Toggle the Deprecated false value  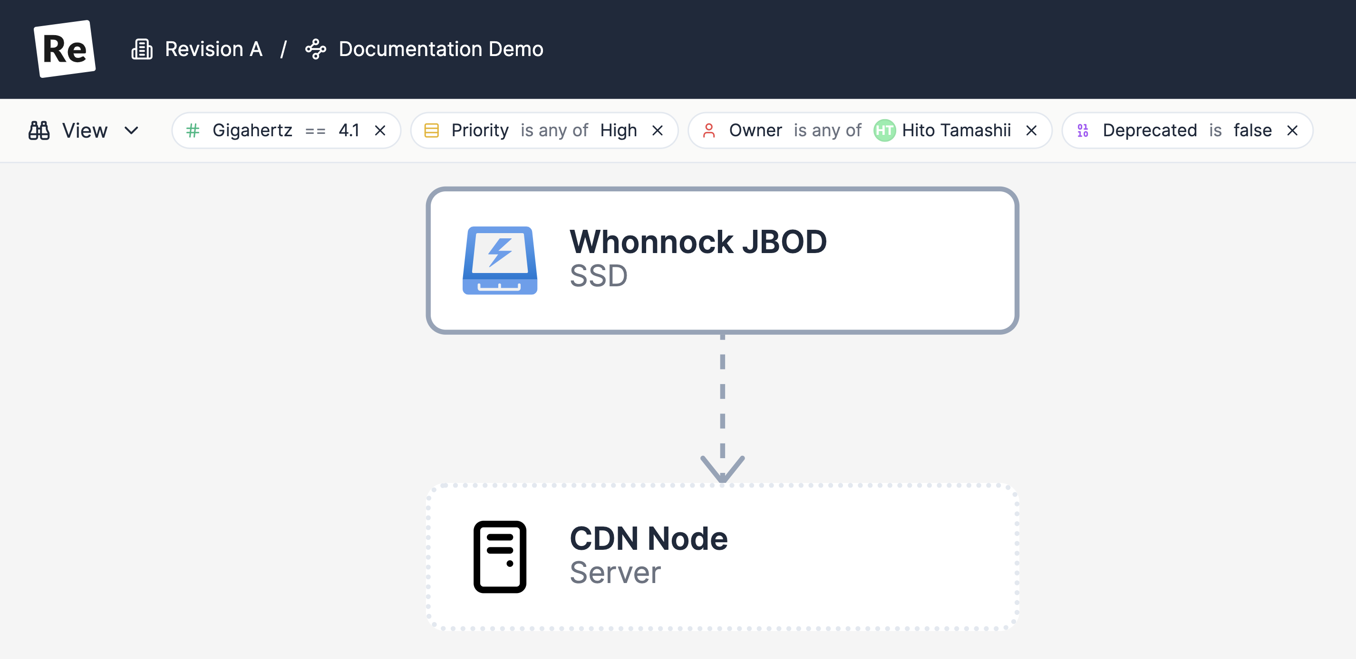coord(1252,131)
